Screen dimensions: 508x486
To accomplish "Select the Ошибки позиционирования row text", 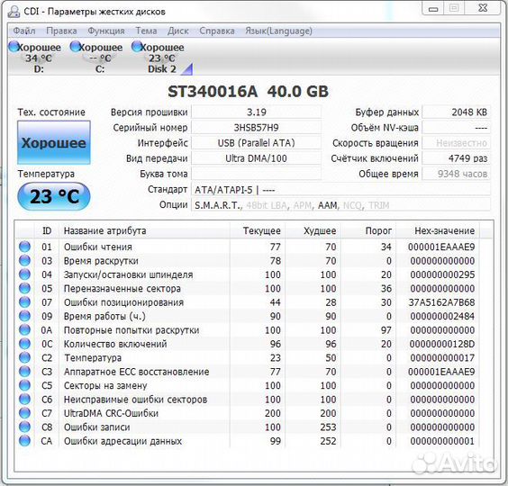I will tap(123, 302).
